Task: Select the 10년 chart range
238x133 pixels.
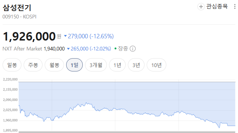Action: point(156,65)
